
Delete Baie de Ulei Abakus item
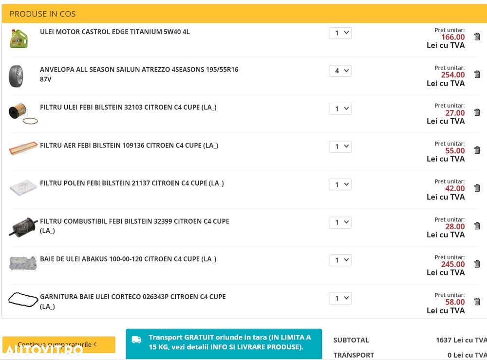pos(477,264)
